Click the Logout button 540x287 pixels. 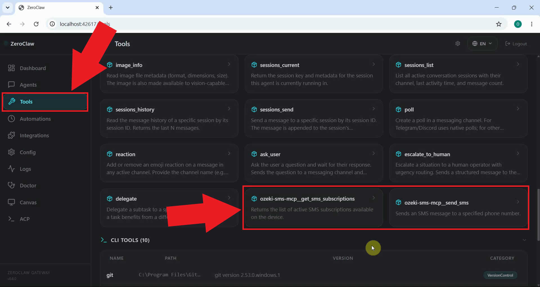click(516, 44)
